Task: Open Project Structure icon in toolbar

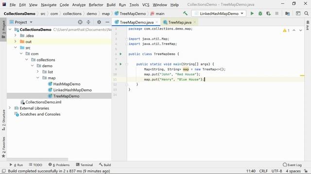Action: pos(287,14)
